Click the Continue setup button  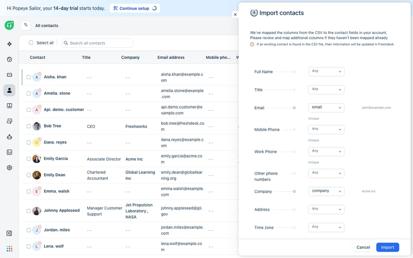[135, 8]
